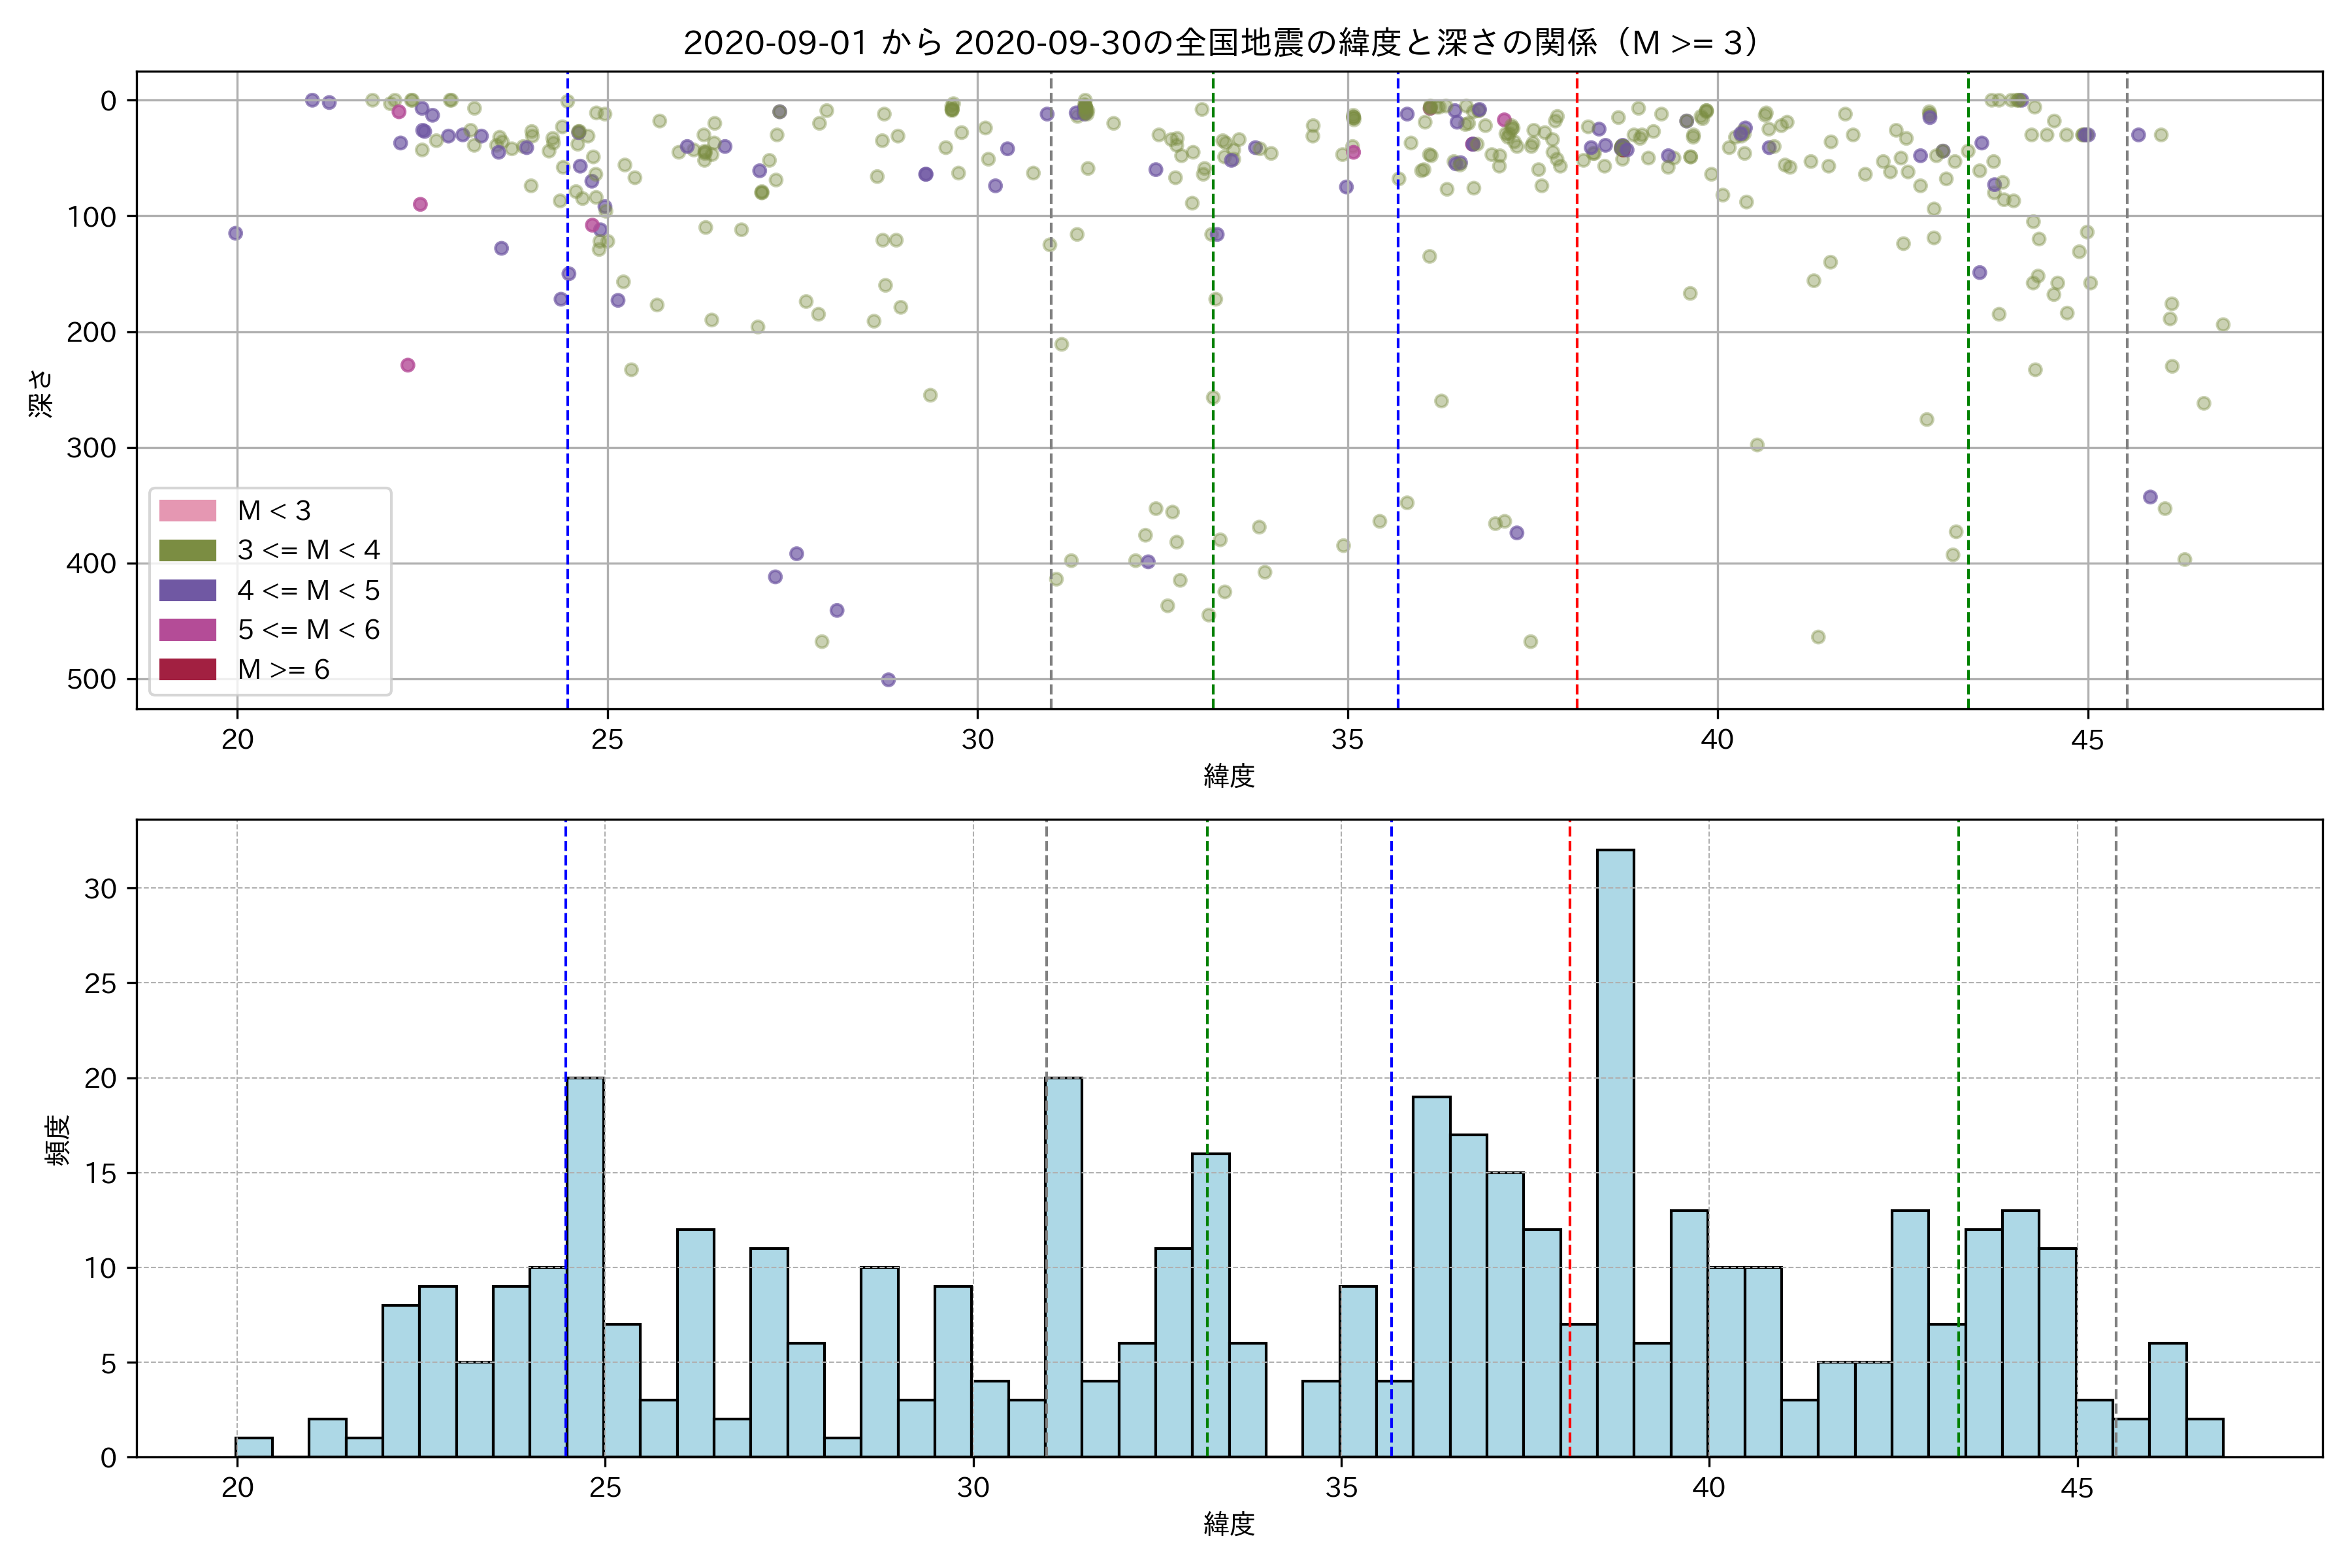Click the first histogram bar at latitude 20

click(254, 1447)
